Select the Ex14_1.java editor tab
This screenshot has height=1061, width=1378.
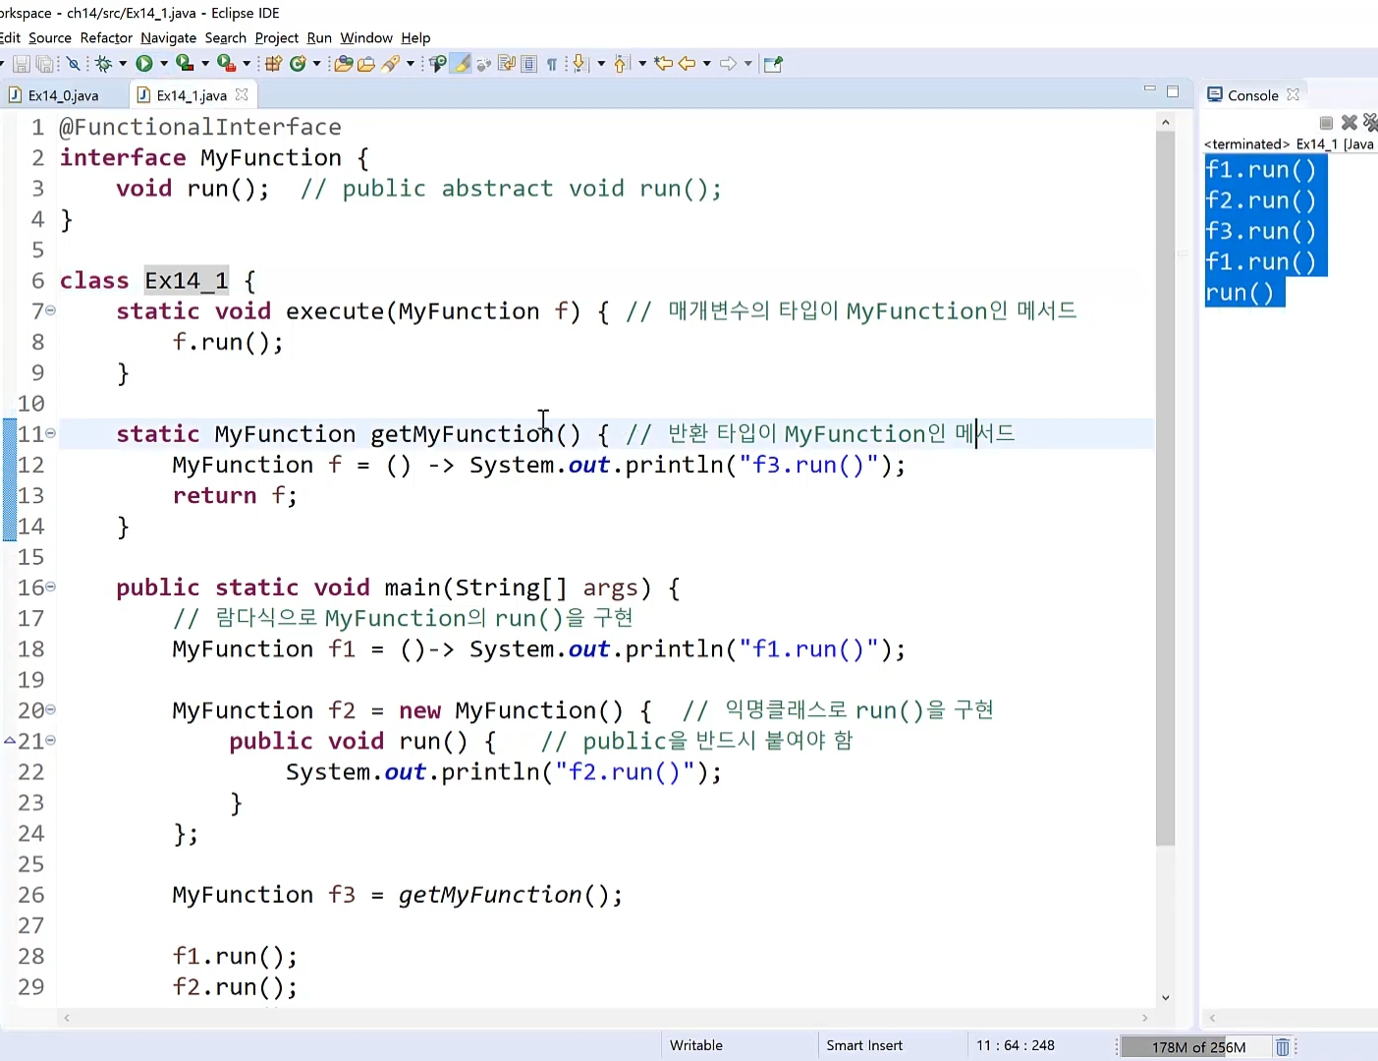coord(192,95)
